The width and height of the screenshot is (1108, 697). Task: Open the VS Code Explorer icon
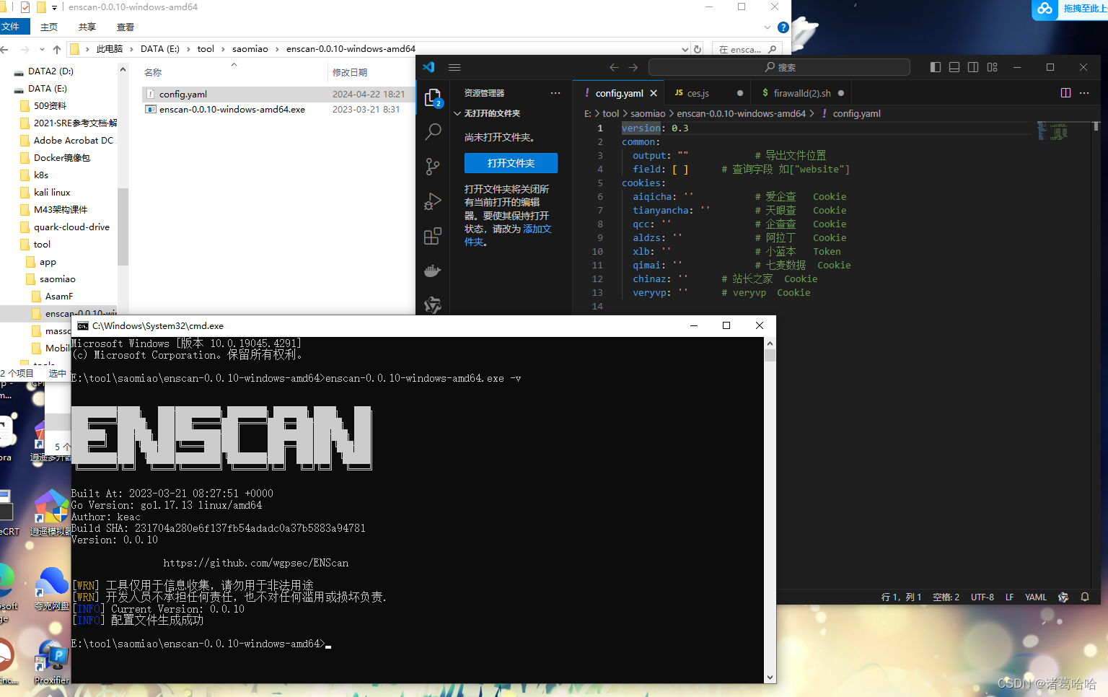pyautogui.click(x=433, y=97)
